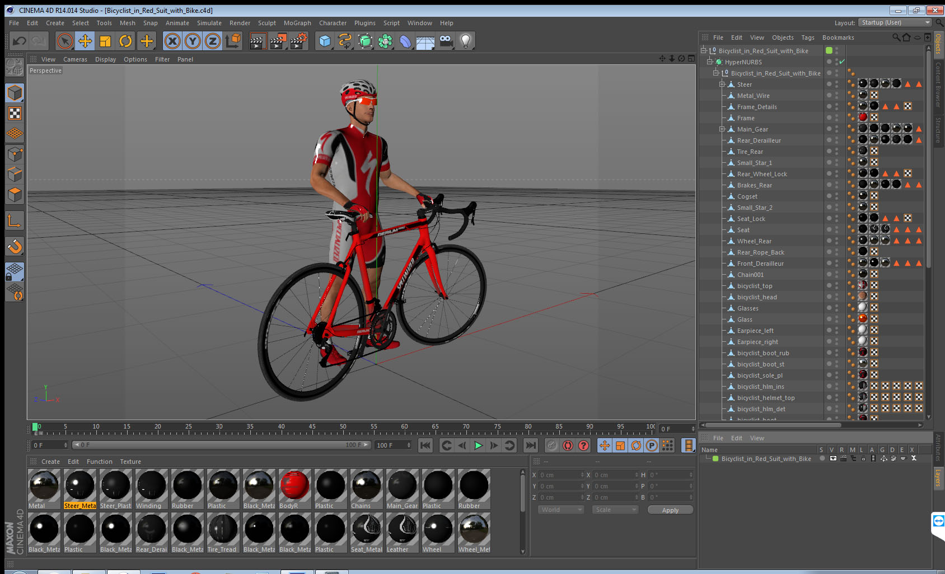Switch coordinate system icon
This screenshot has width=945, height=574.
coord(233,41)
